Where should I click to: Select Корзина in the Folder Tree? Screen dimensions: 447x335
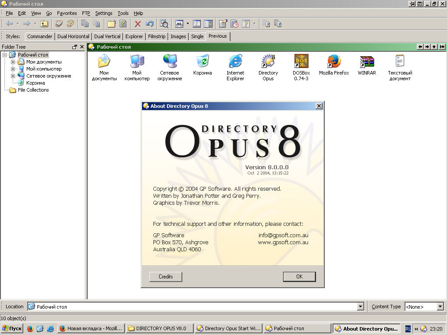(35, 83)
